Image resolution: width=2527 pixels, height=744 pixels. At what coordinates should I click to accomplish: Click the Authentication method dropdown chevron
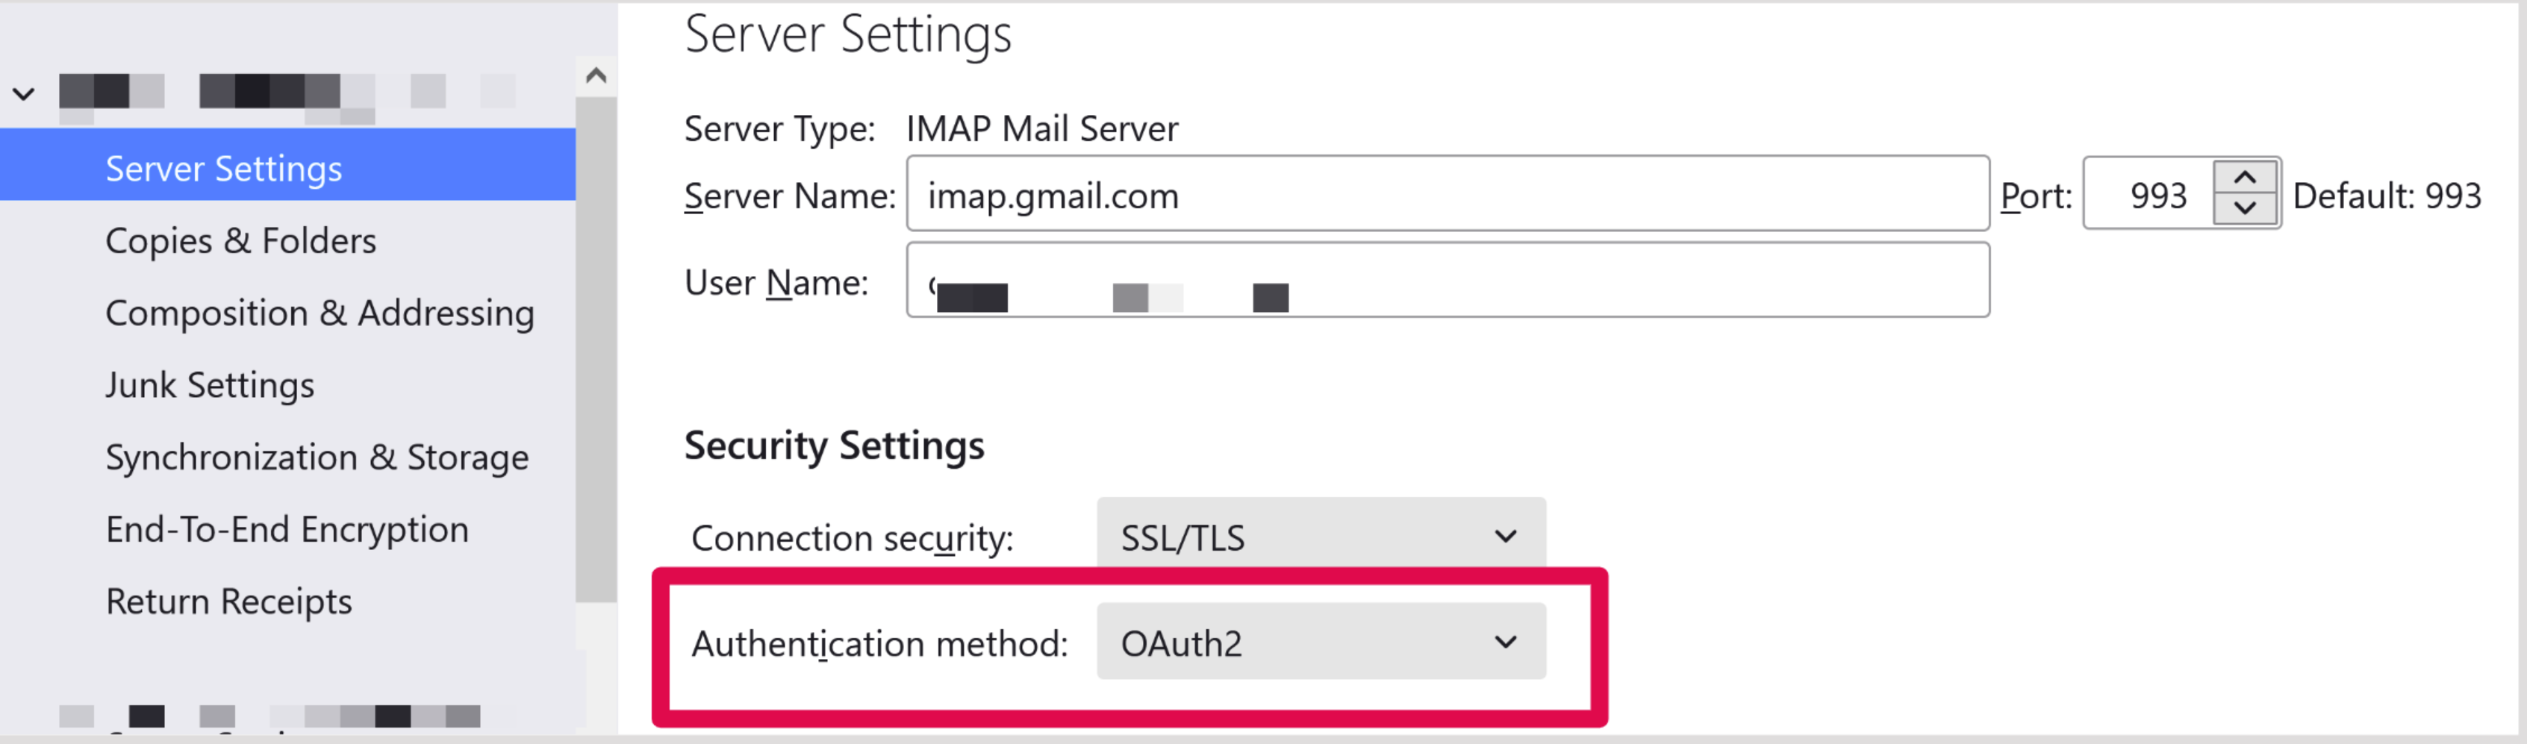click(1506, 642)
